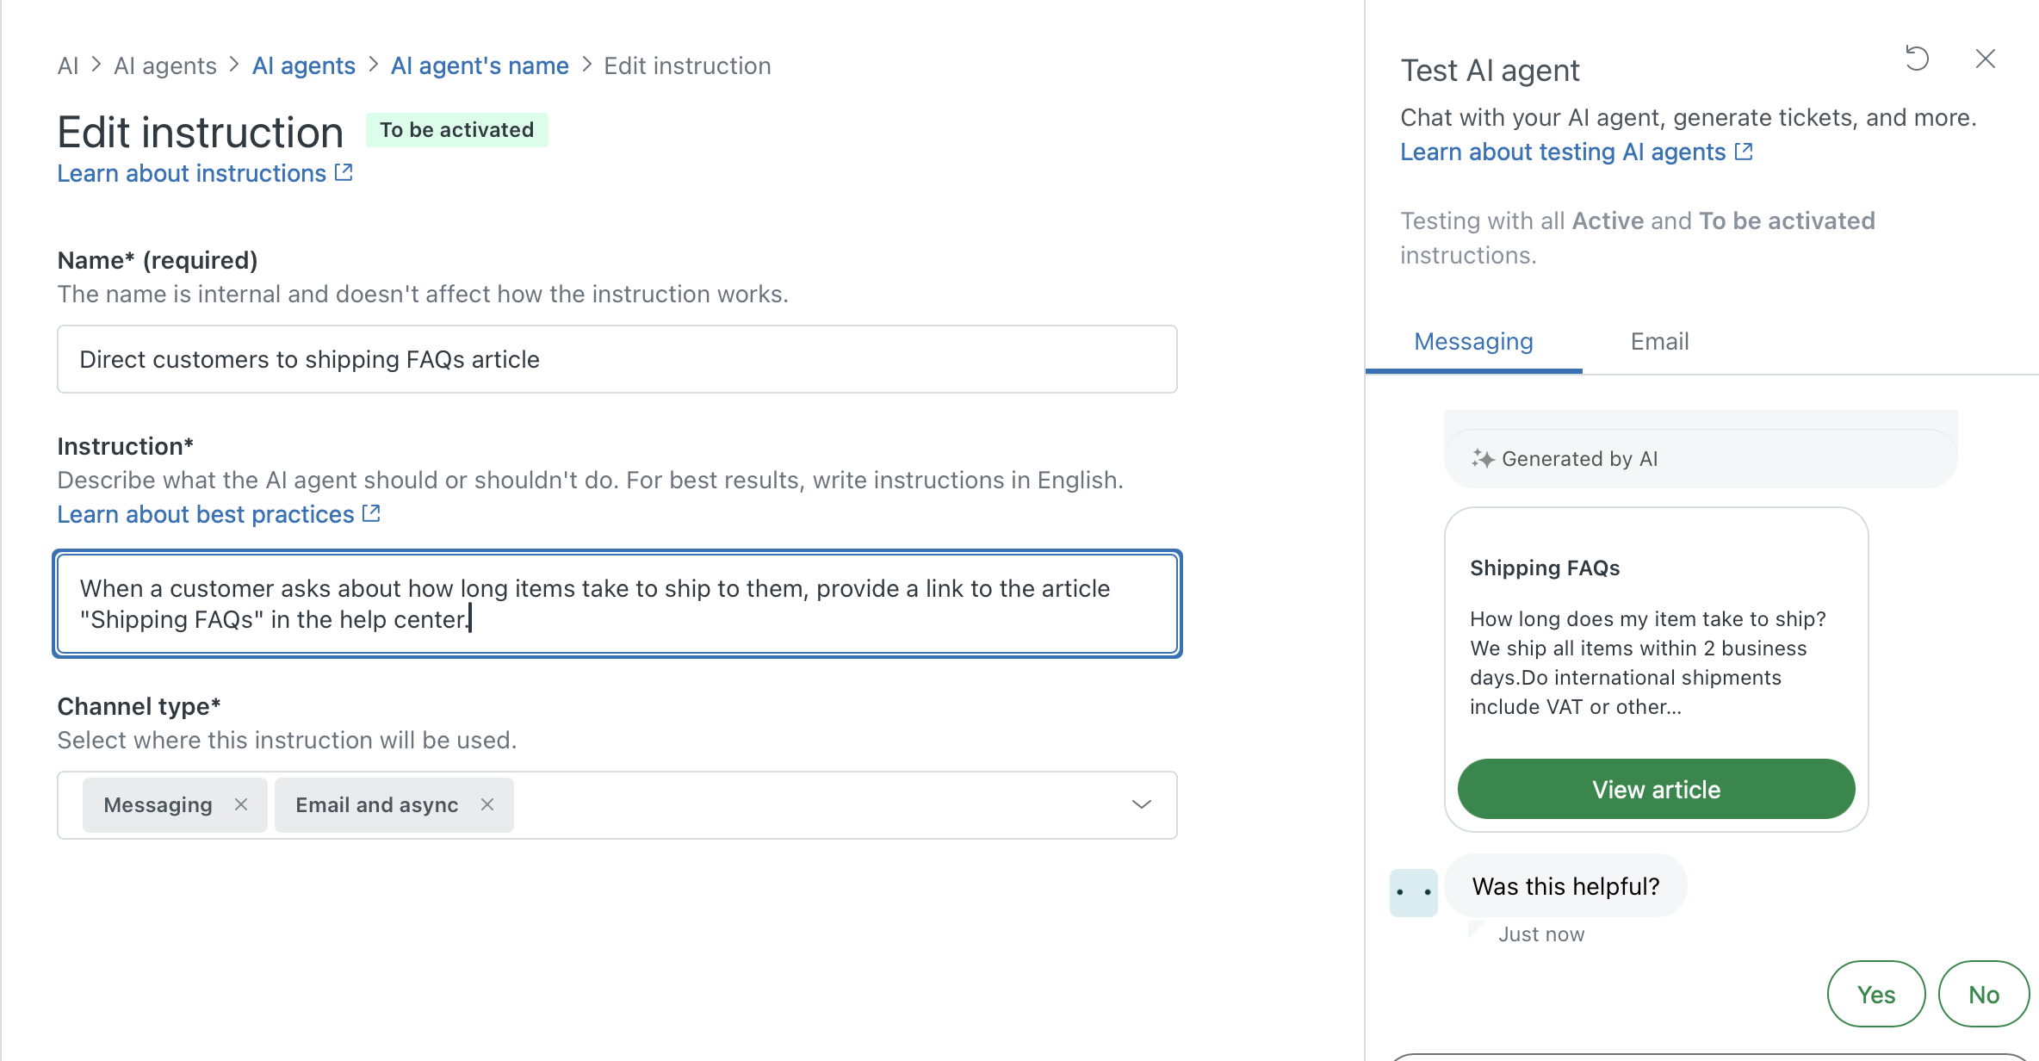This screenshot has width=2039, height=1061.
Task: Navigate to AI agent's name breadcrumb
Action: (480, 65)
